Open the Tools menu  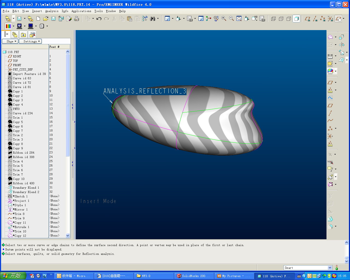pyautogui.click(x=98, y=11)
